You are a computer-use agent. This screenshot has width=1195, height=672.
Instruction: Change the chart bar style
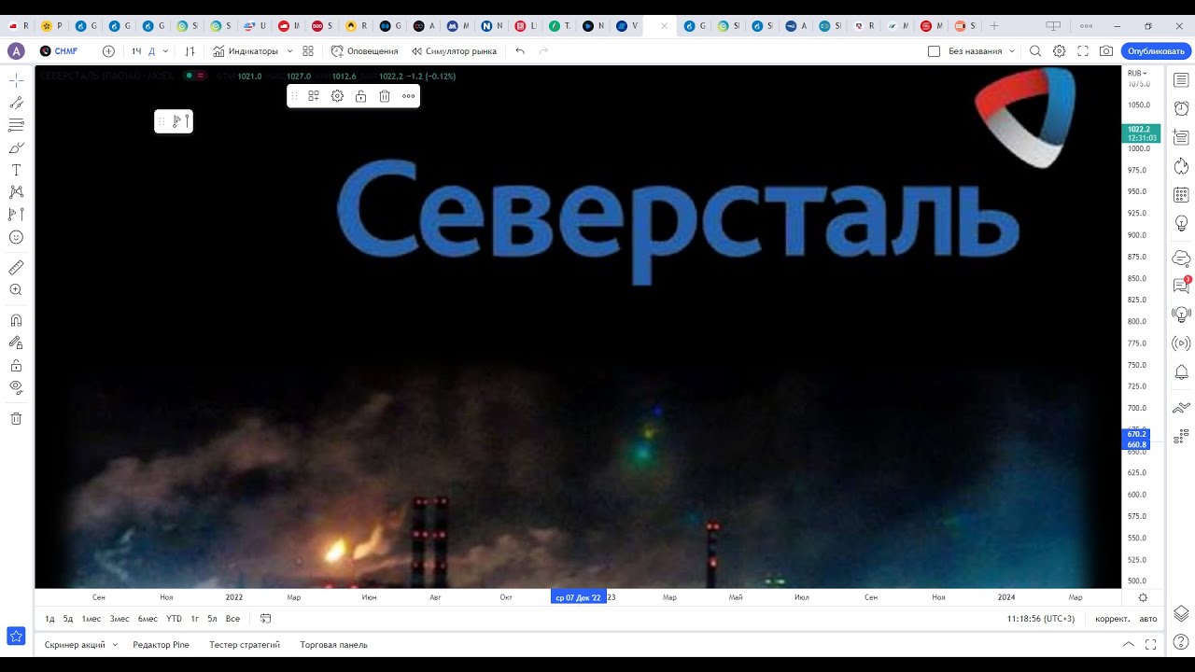[190, 51]
